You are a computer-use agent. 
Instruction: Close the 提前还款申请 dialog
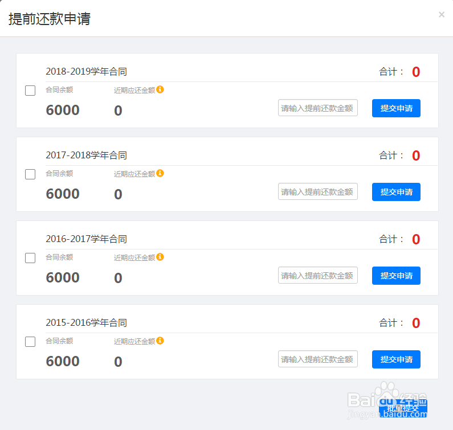point(442,14)
